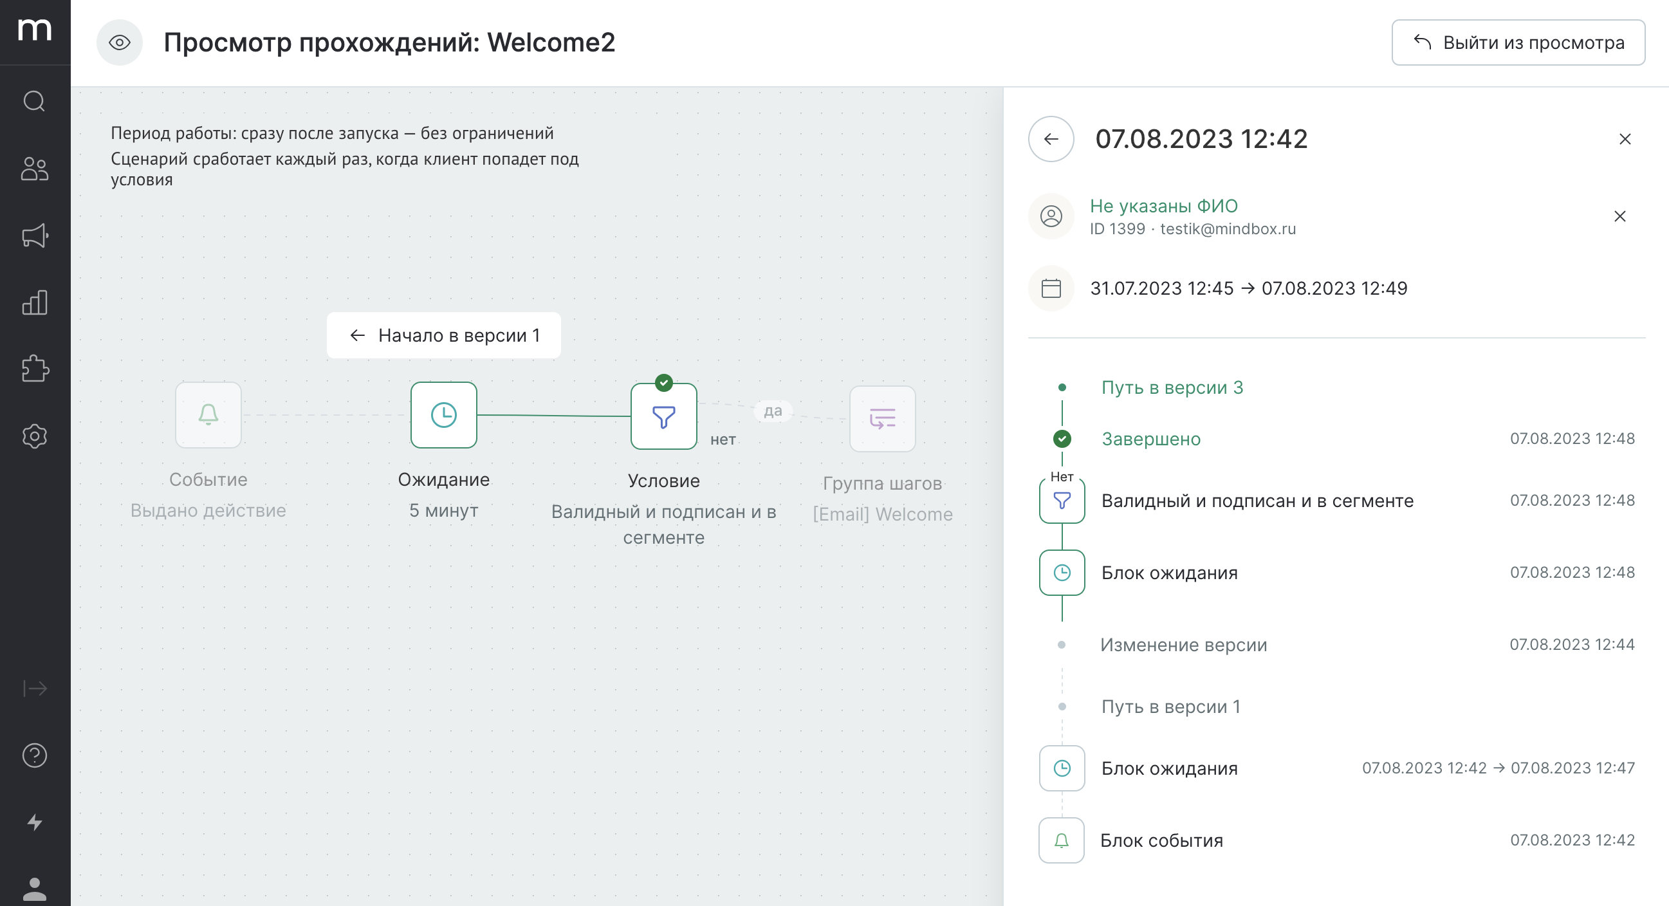Remove the customer filter with X
1669x906 pixels.
[x=1619, y=216]
